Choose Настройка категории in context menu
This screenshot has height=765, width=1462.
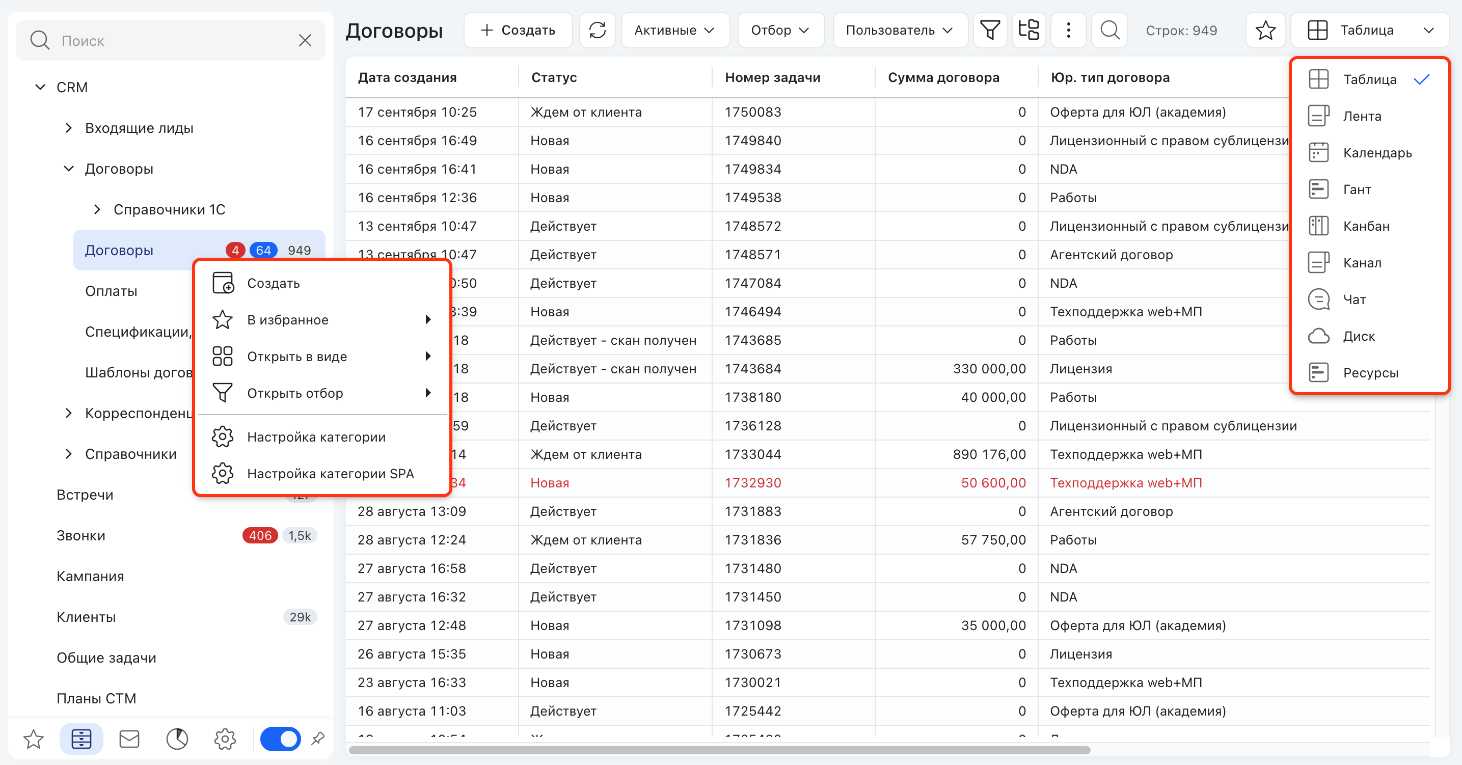tap(322, 436)
